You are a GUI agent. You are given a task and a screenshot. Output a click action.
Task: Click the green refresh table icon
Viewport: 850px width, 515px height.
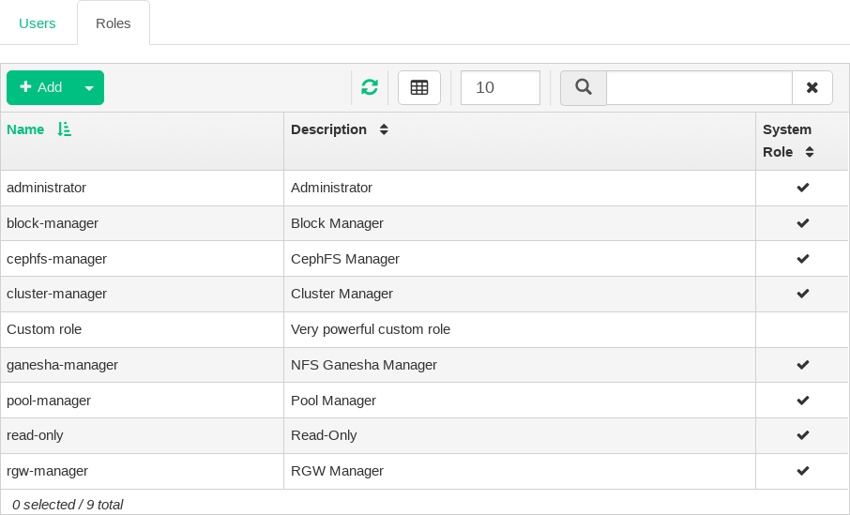[370, 87]
